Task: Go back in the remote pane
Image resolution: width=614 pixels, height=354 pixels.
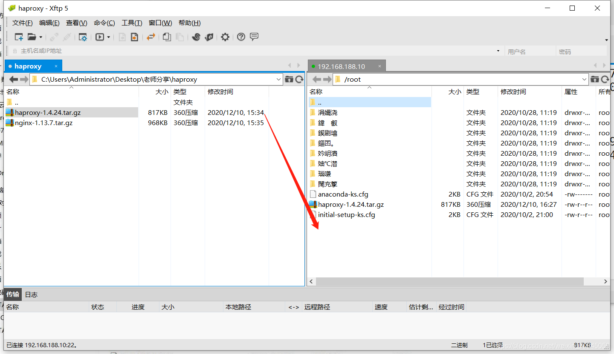Action: 317,79
